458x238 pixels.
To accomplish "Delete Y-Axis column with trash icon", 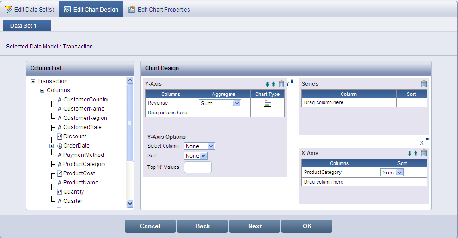I will [281, 84].
